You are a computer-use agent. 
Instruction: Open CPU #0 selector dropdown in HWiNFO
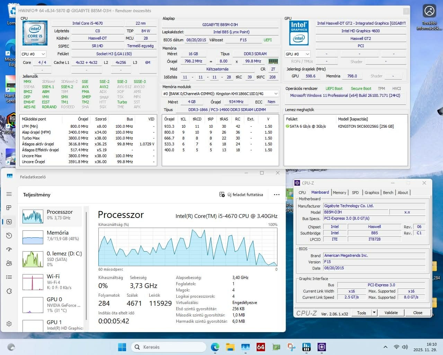33,54
